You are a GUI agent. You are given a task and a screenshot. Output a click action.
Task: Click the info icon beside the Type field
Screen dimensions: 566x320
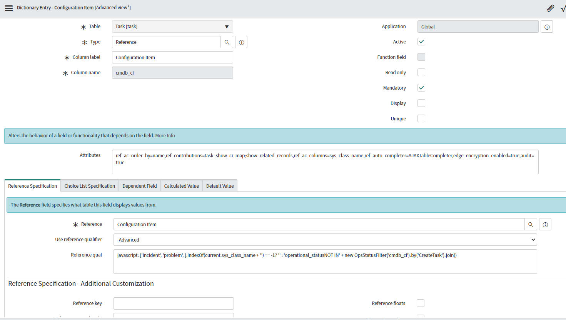(241, 42)
